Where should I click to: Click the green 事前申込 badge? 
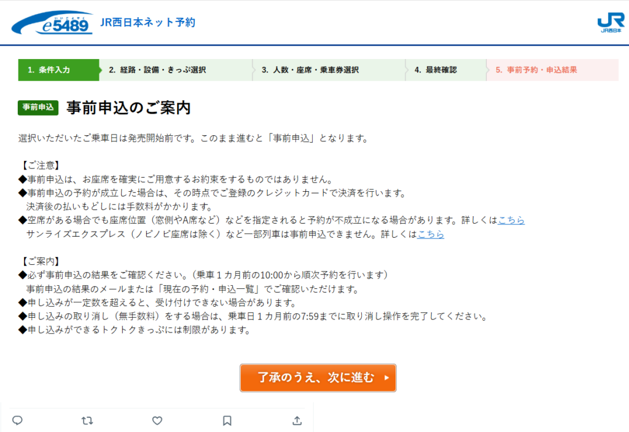[38, 108]
